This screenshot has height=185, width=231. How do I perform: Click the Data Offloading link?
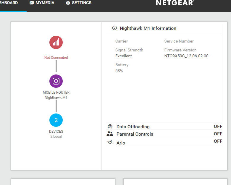pos(133,127)
